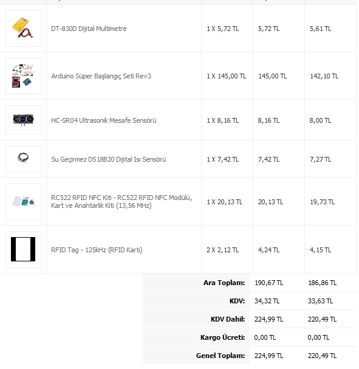This screenshot has height=369, width=359.
Task: Open Arduino Süper Başlangıç Seti Rev3 link
Action: [x=101, y=76]
